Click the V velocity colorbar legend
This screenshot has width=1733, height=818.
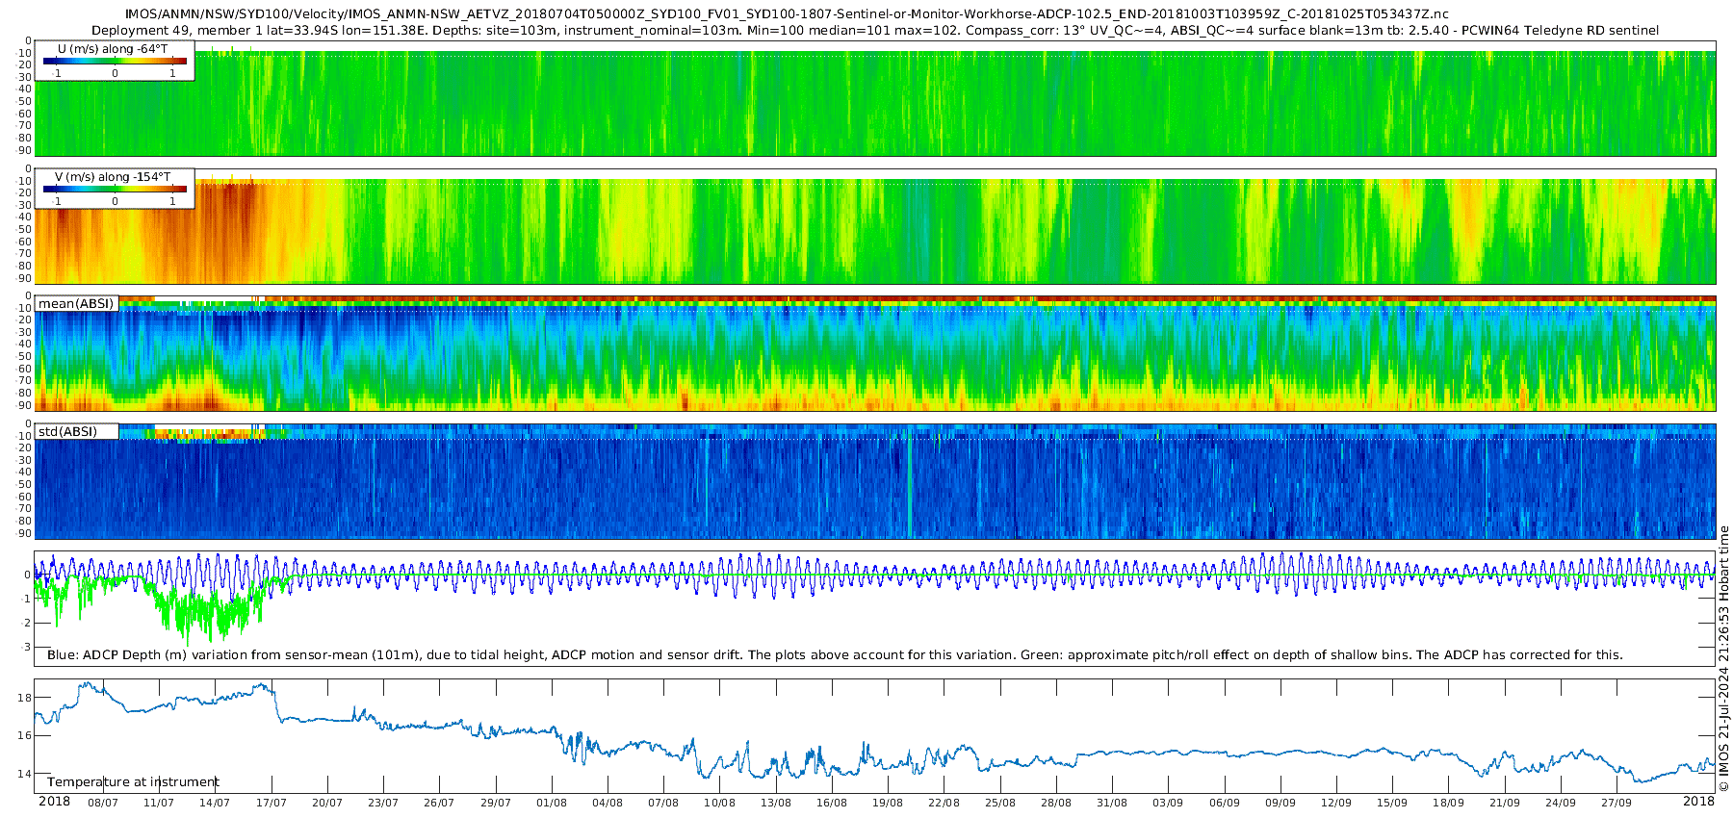pos(115,189)
